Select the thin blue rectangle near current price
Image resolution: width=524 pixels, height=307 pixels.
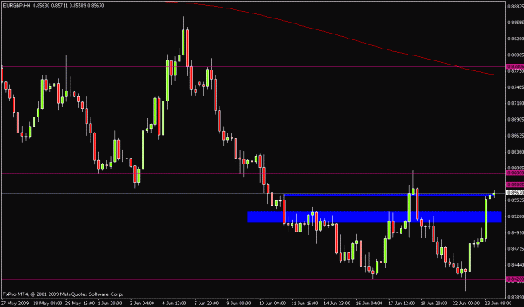point(389,195)
